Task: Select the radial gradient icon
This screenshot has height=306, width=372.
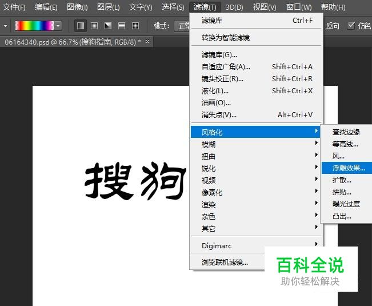Action: pyautogui.click(x=94, y=26)
